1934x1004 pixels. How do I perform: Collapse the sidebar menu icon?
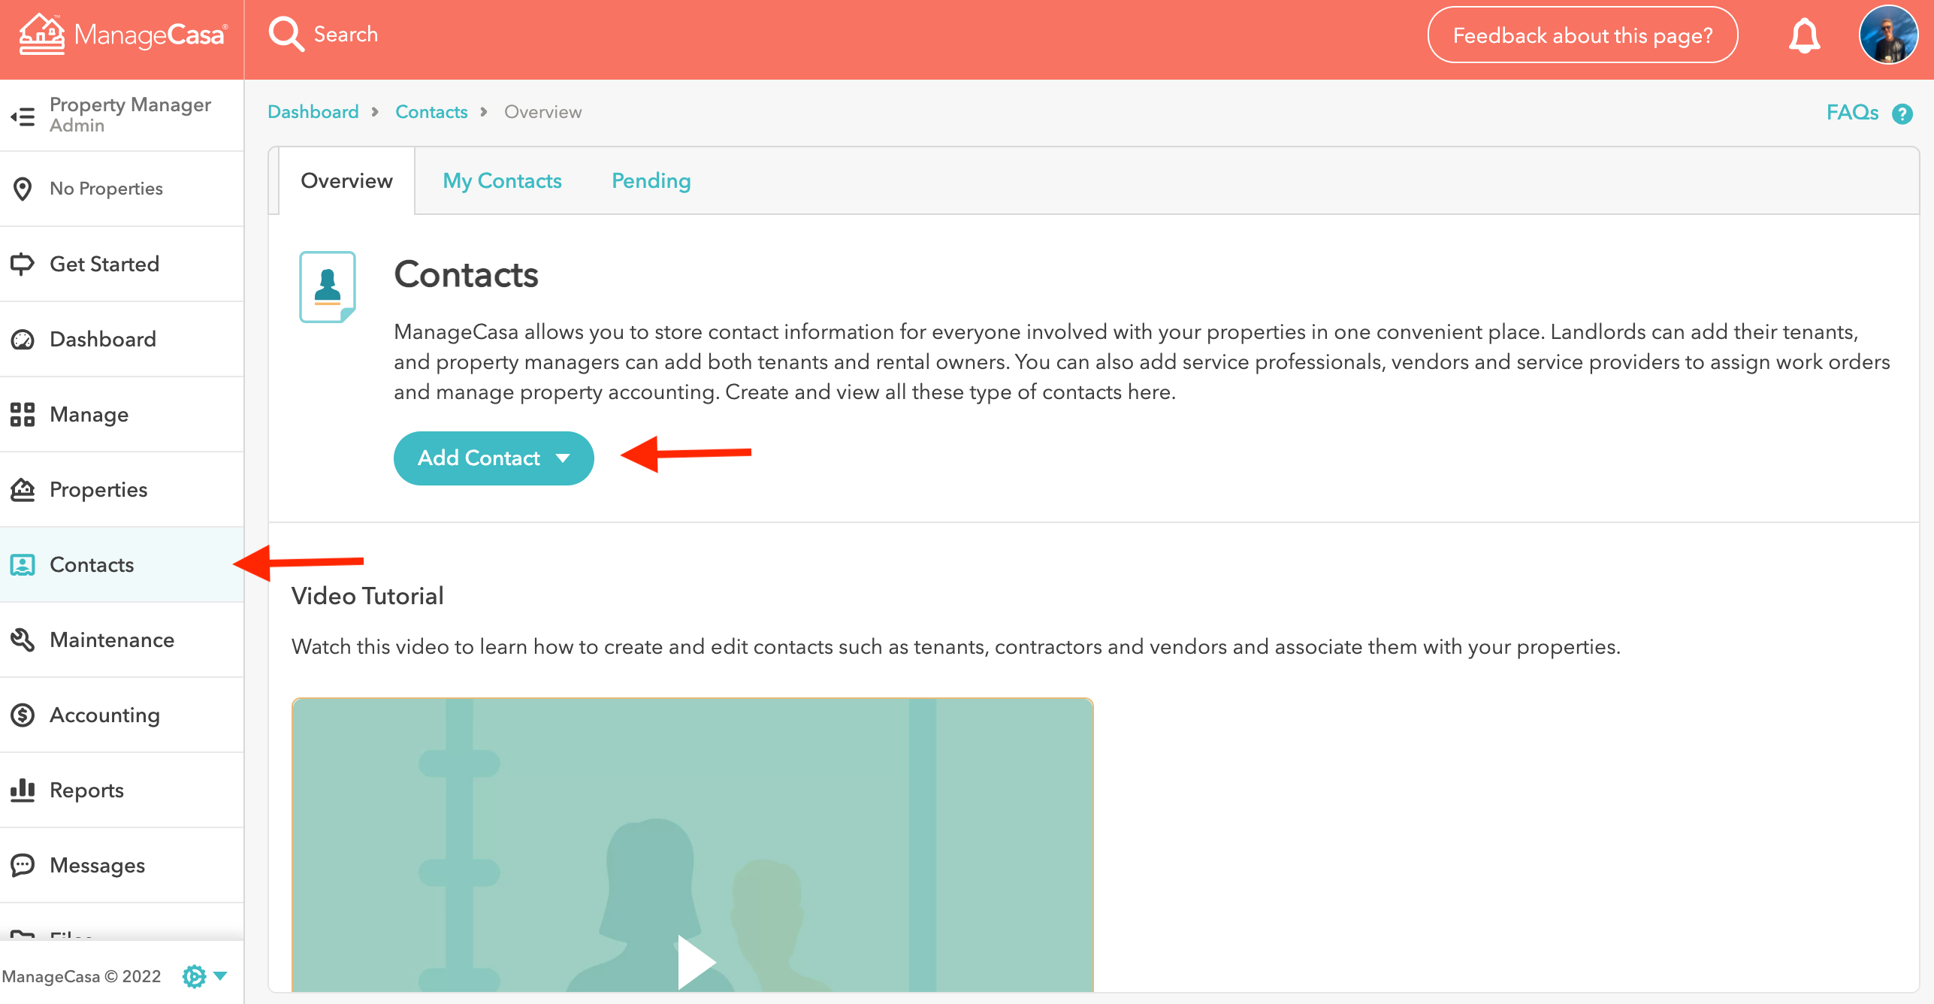23,116
